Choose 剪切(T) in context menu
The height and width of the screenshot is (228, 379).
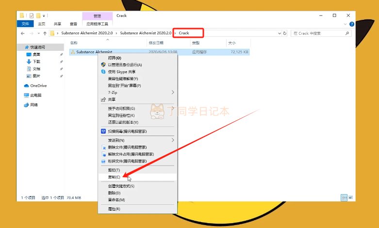point(137,170)
